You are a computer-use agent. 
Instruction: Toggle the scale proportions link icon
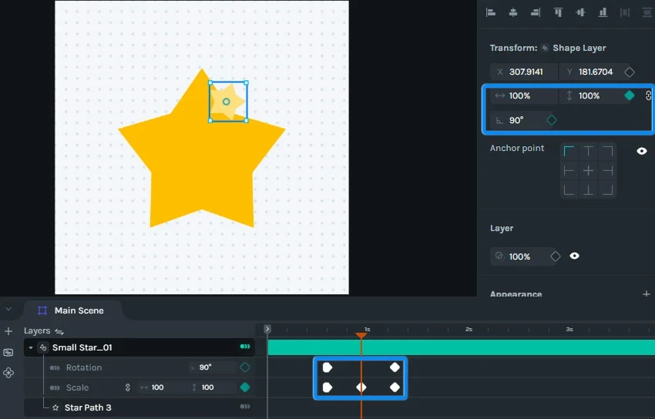click(x=648, y=96)
